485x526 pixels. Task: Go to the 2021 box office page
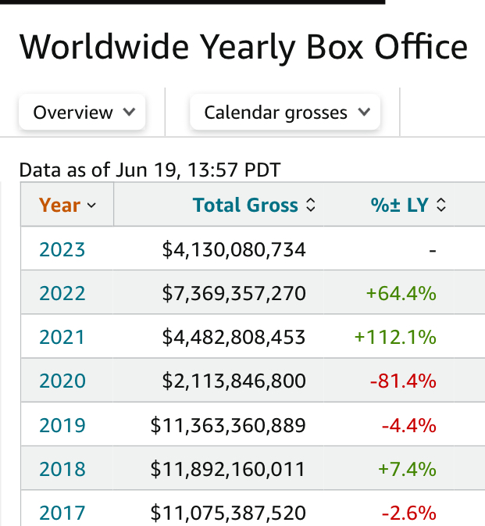coord(62,338)
